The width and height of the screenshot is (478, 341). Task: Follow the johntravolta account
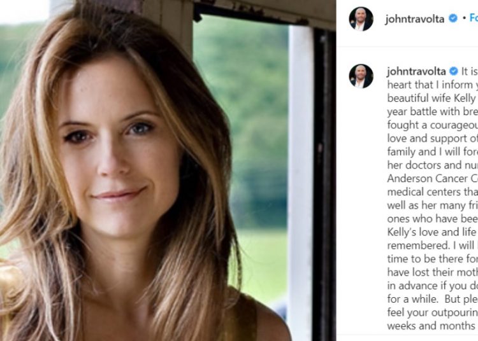pos(474,18)
